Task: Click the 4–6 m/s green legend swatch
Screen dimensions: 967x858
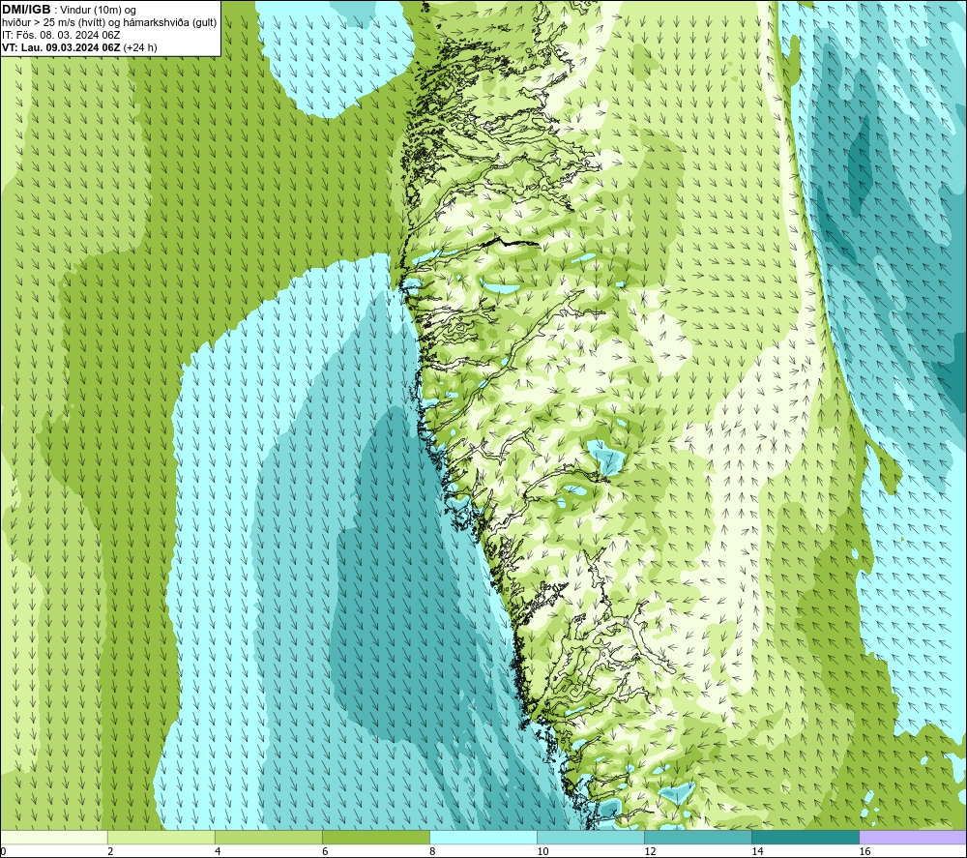Action: (269, 837)
